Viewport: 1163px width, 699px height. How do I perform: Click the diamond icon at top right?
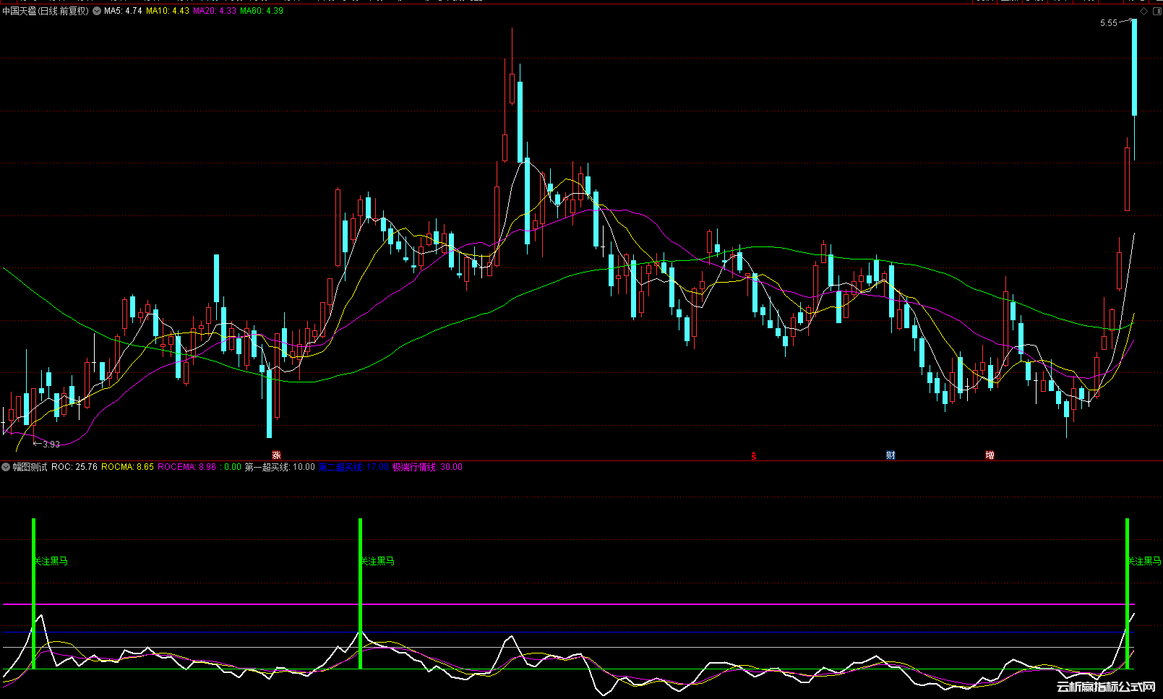click(1143, 11)
